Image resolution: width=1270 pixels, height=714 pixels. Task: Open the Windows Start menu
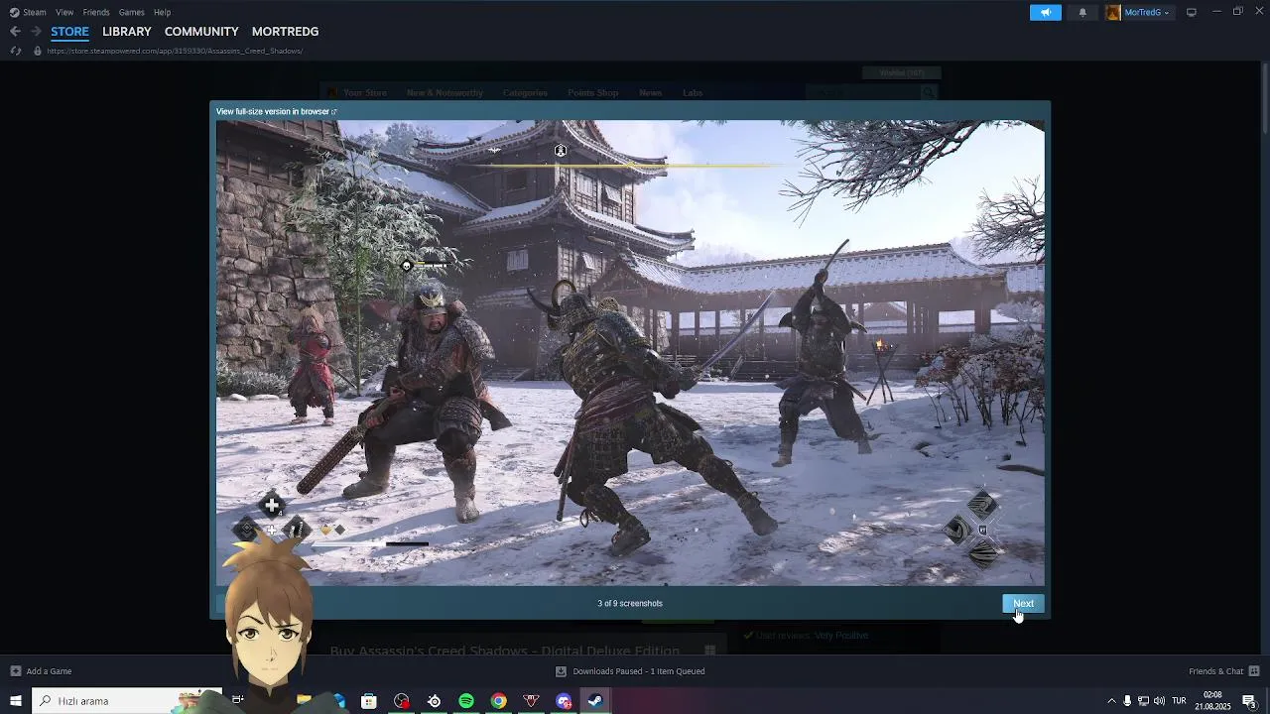pos(15,701)
